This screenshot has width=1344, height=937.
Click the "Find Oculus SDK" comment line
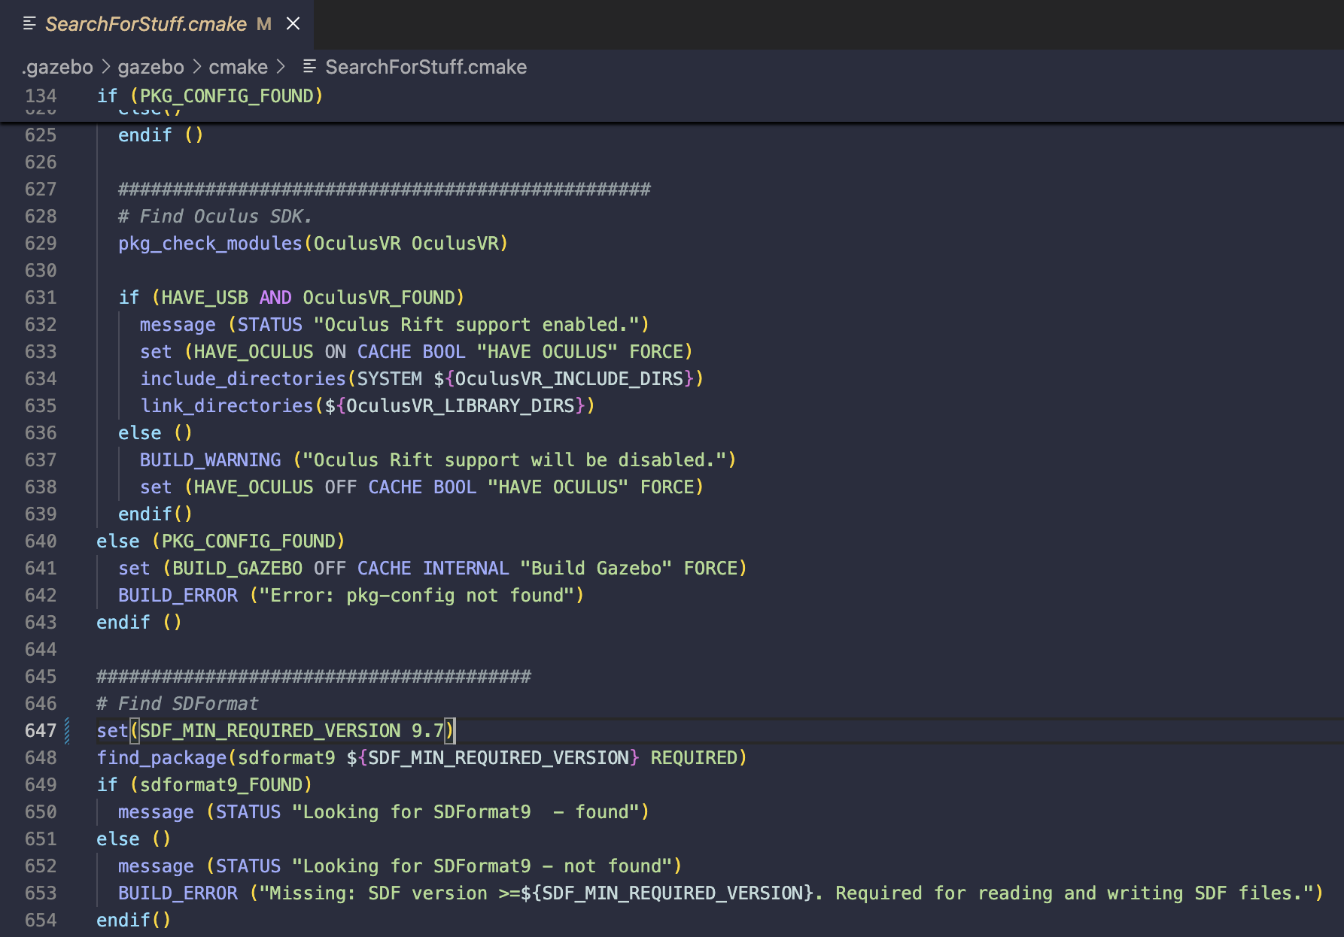(214, 217)
